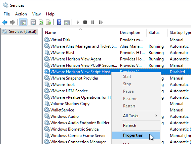The width and height of the screenshot is (191, 144).
Task: Sort by the Status column header
Action: (157, 33)
